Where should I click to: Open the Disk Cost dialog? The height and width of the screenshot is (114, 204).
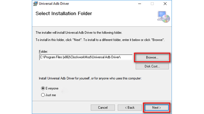tap(152, 66)
